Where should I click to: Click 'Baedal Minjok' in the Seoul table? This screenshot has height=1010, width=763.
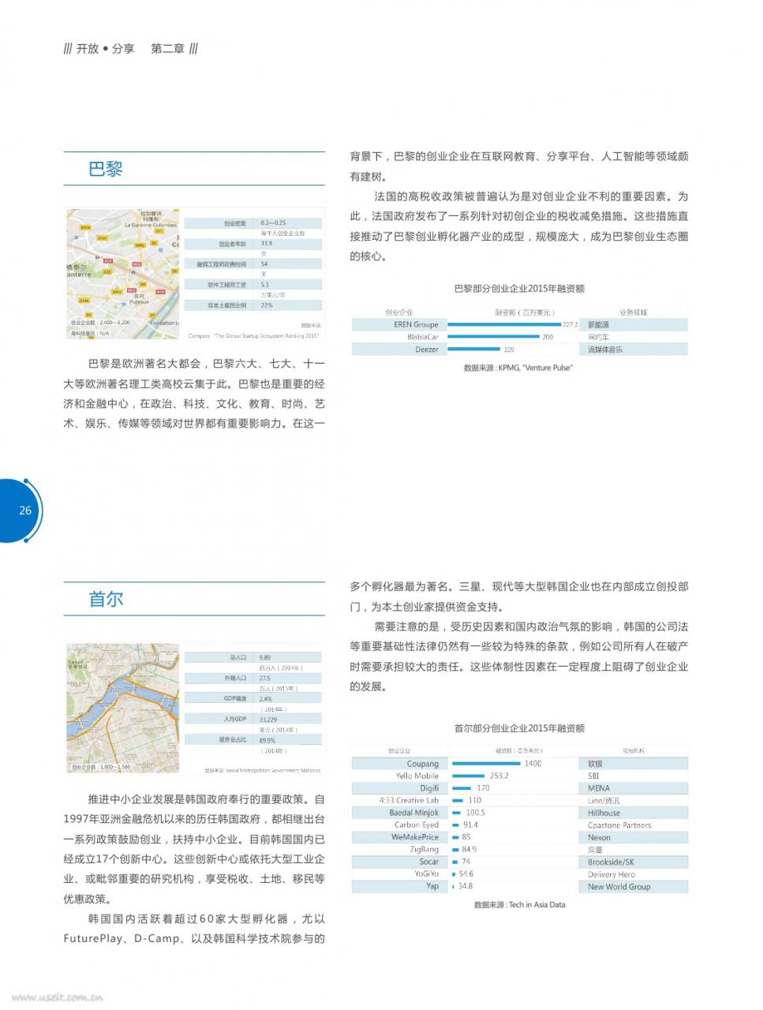[414, 813]
